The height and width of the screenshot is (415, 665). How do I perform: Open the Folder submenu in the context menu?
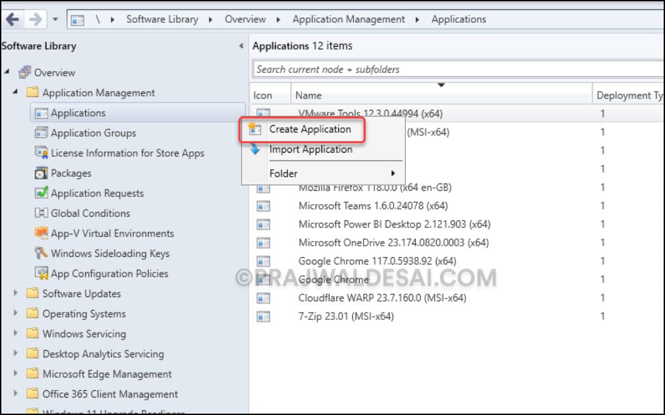tap(323, 173)
